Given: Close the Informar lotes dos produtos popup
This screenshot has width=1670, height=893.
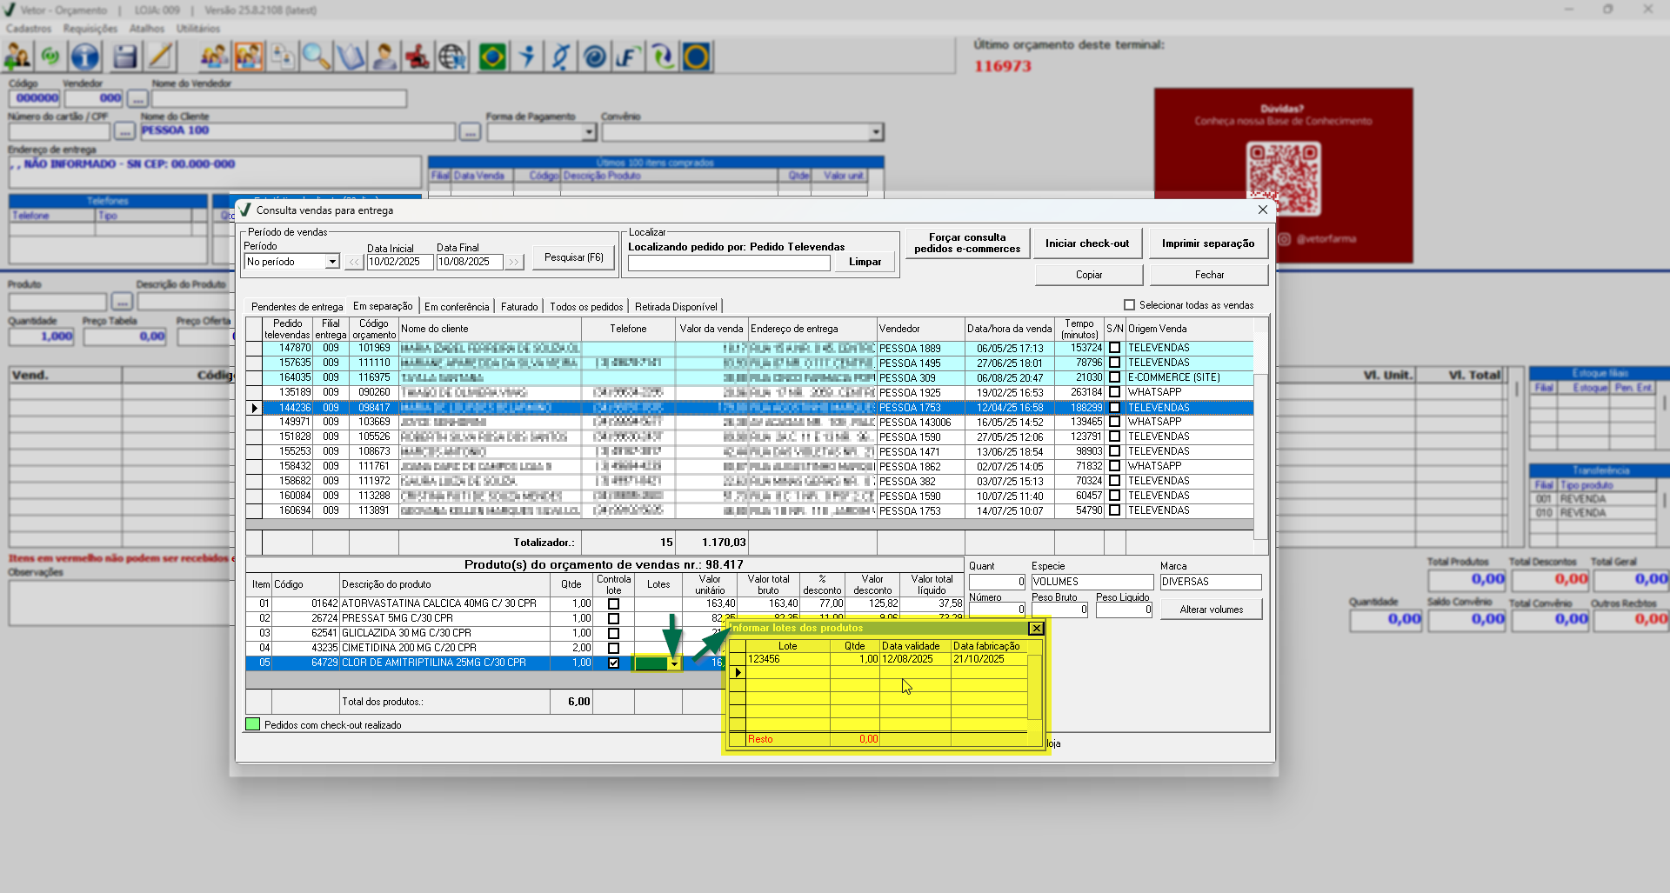Looking at the screenshot, I should (1036, 628).
